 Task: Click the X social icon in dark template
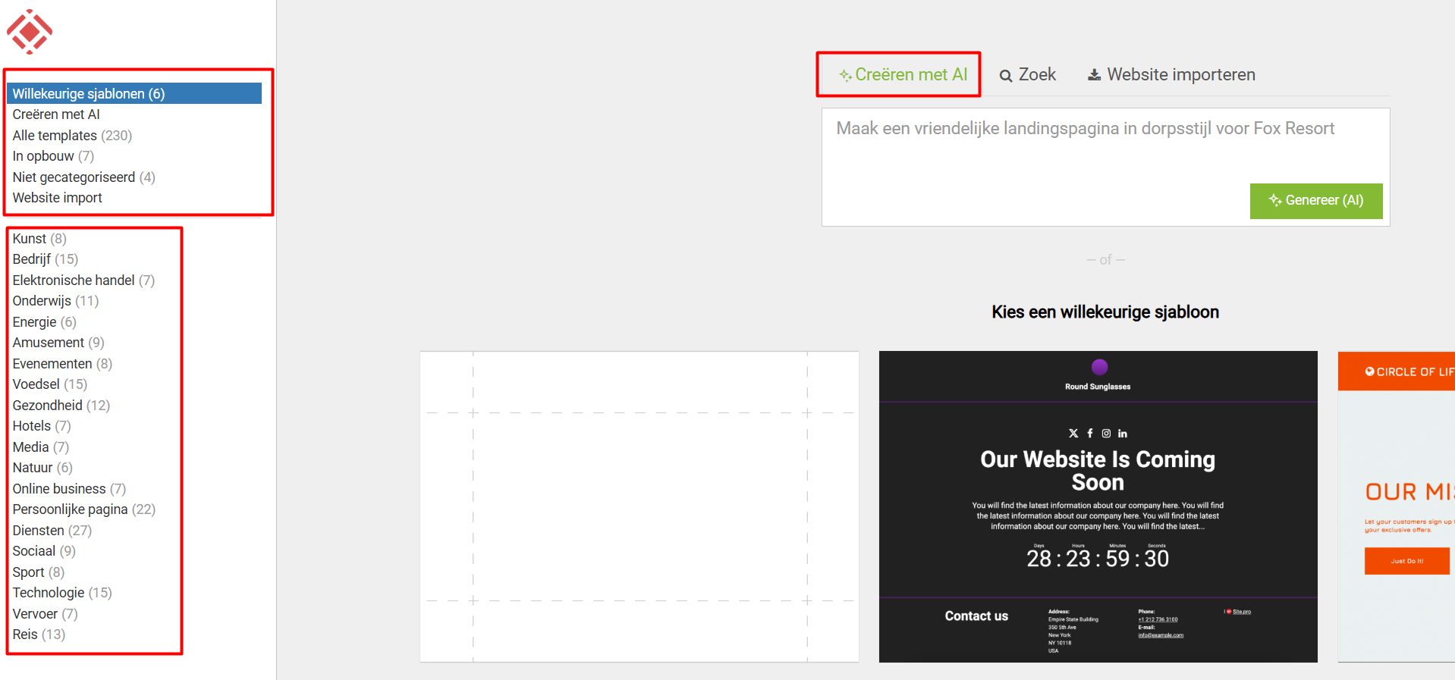click(x=1073, y=434)
